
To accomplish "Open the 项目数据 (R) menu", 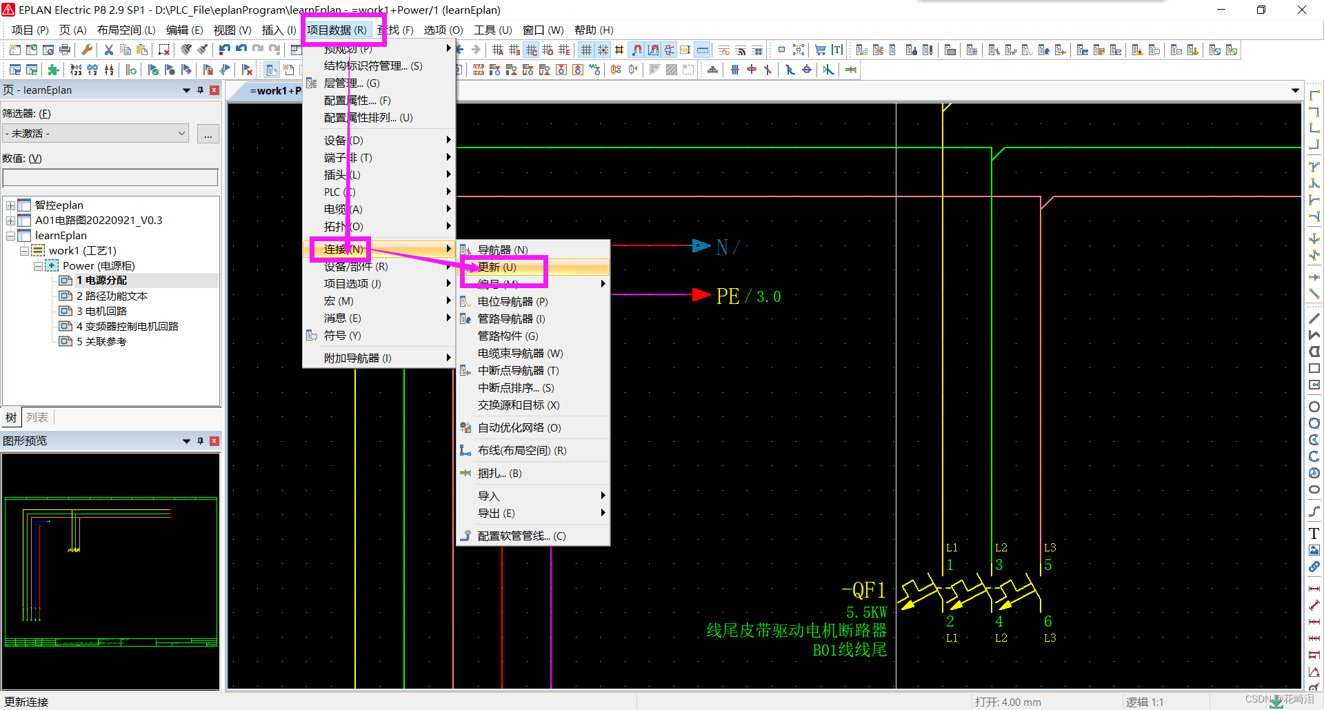I will (337, 30).
